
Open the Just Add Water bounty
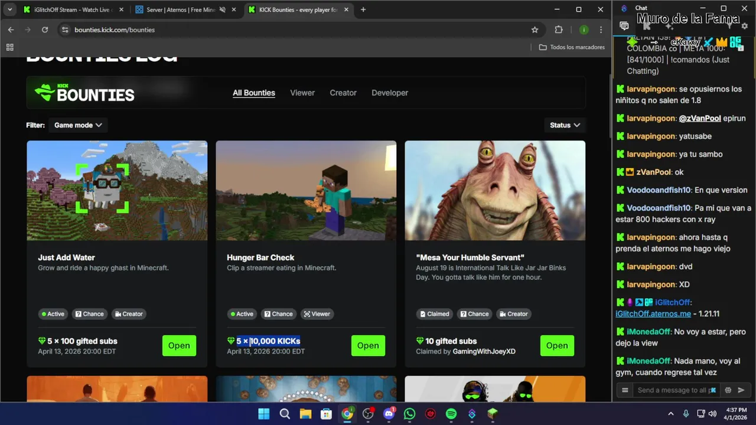point(179,345)
